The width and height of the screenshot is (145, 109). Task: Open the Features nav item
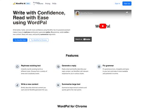(40, 4)
